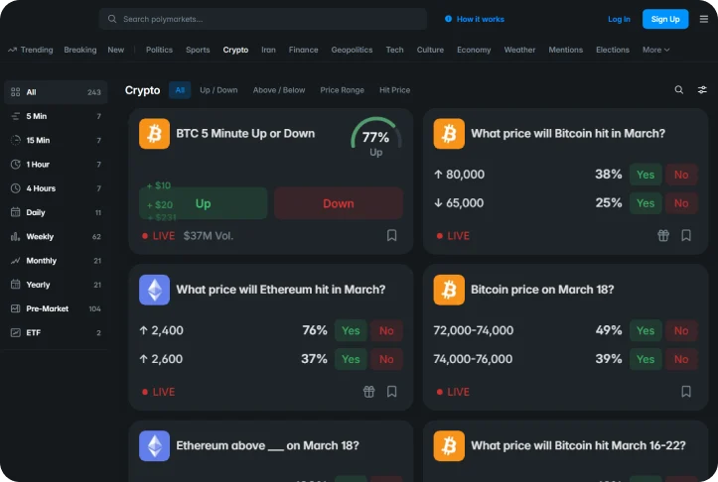Click Yes for Ethereum 2,400
The image size is (718, 482).
pos(351,330)
